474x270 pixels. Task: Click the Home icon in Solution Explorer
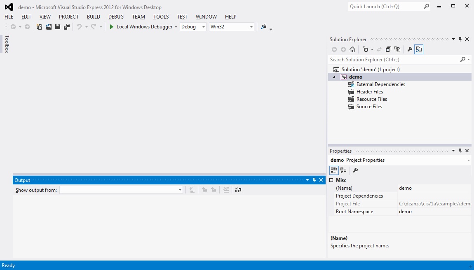[x=352, y=49]
